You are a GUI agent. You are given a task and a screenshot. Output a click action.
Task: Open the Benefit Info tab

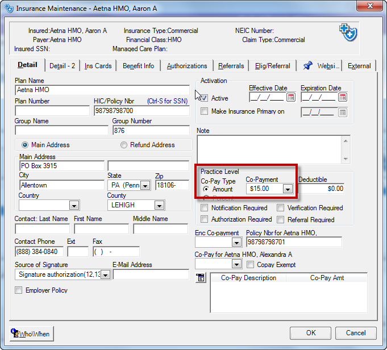tap(139, 66)
